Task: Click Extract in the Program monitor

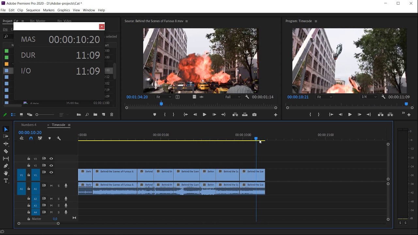Action: [x=390, y=115]
